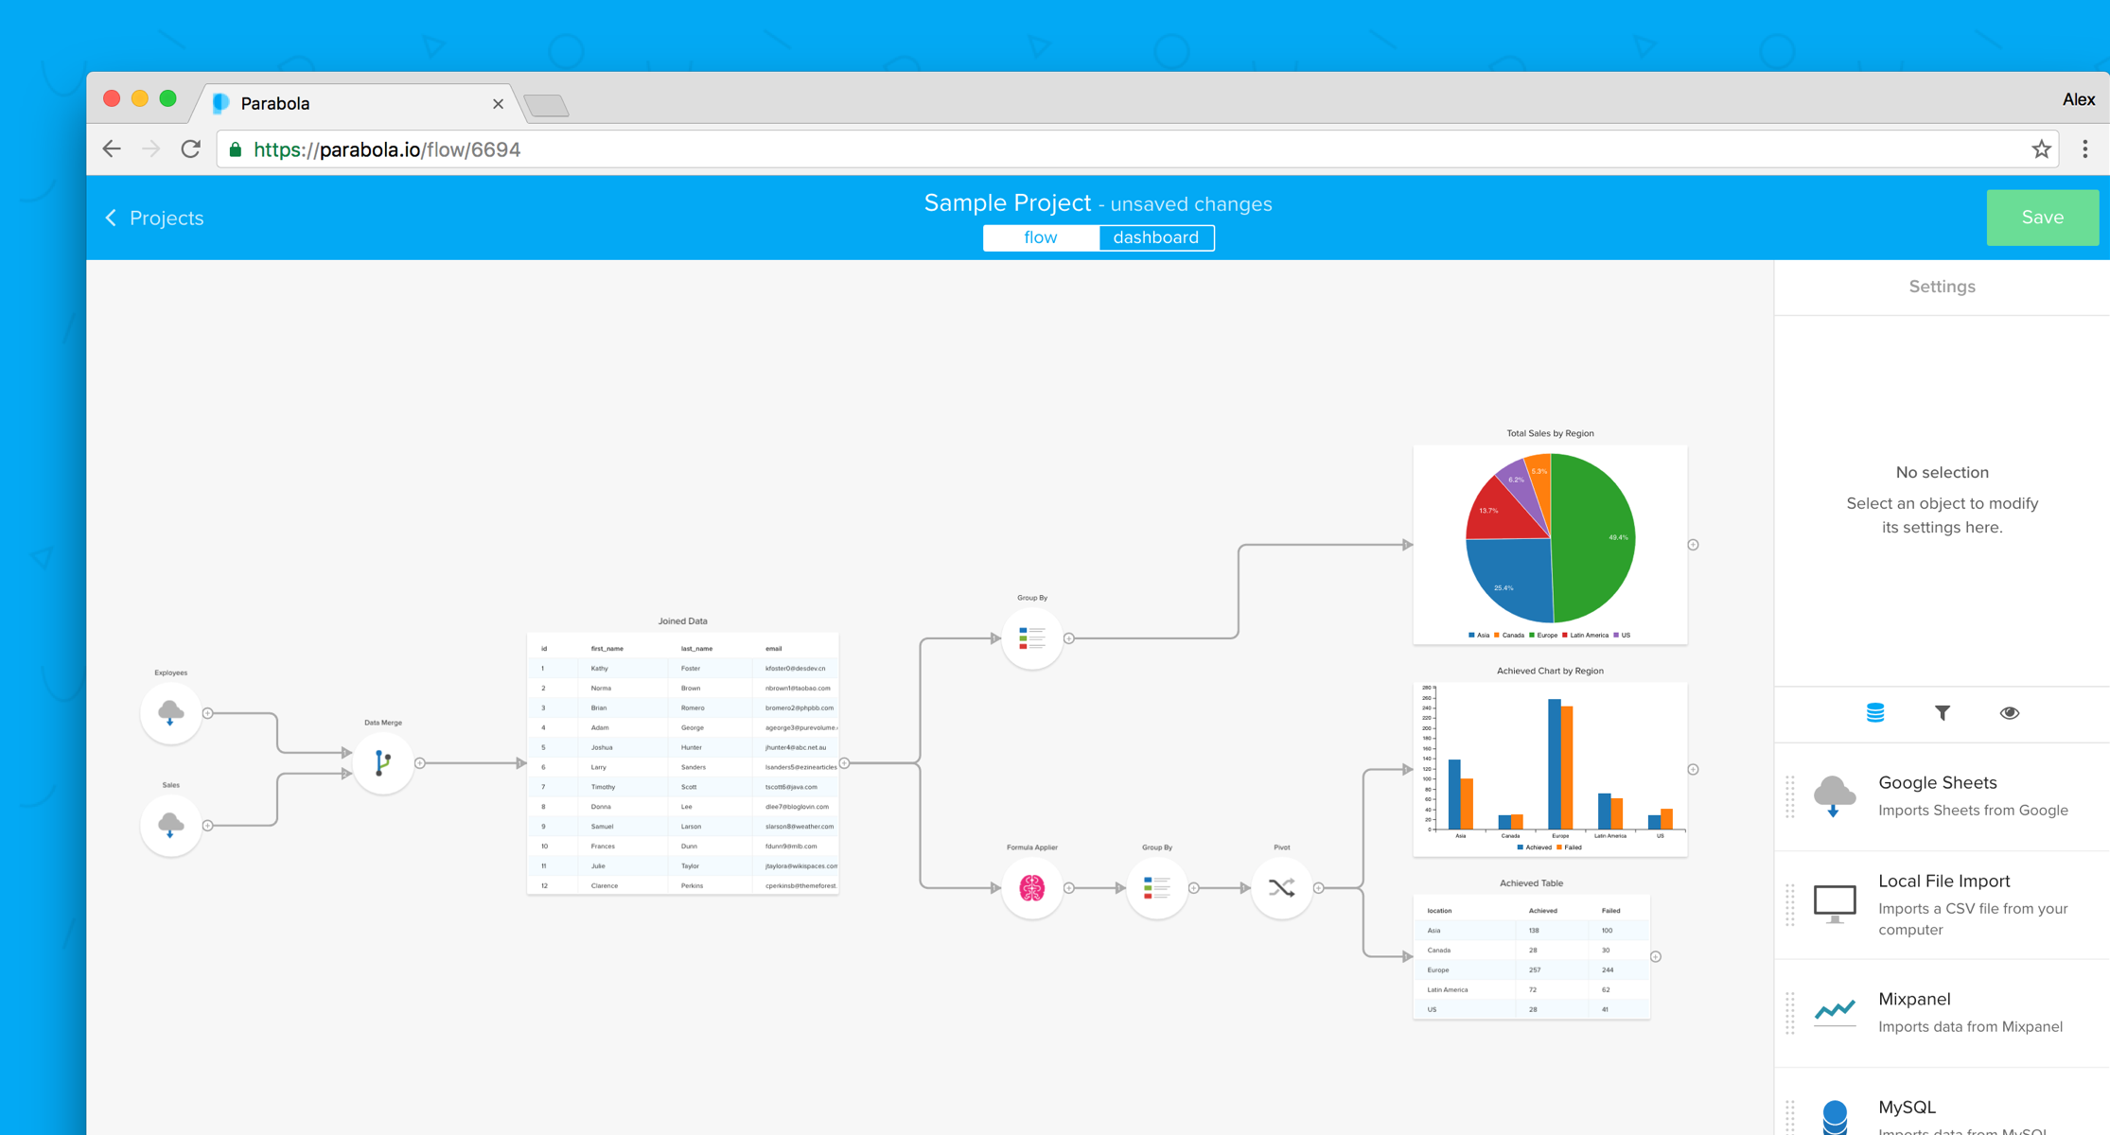Toggle the eye visualization category icon
Image resolution: width=2110 pixels, height=1135 pixels.
tap(2009, 713)
